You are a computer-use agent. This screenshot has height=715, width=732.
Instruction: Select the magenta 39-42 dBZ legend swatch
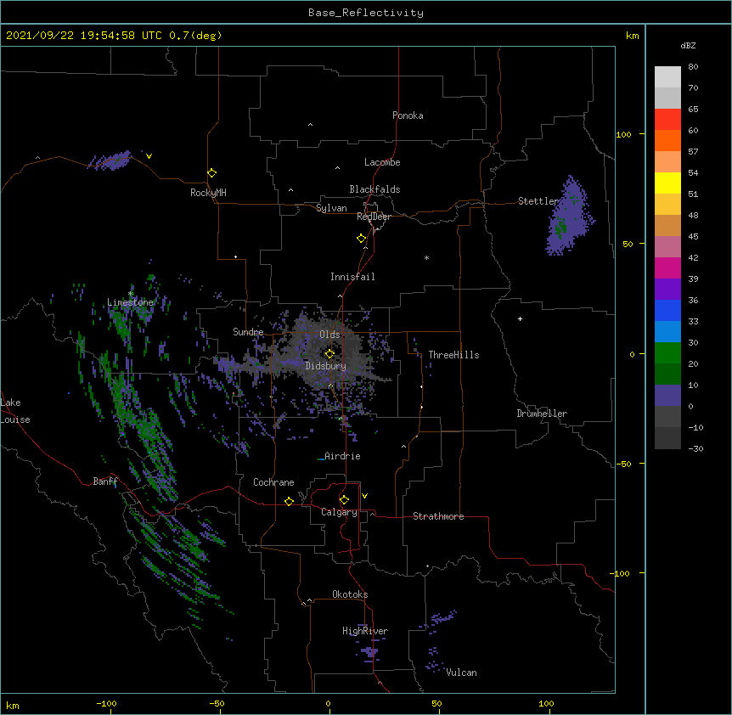pos(667,267)
